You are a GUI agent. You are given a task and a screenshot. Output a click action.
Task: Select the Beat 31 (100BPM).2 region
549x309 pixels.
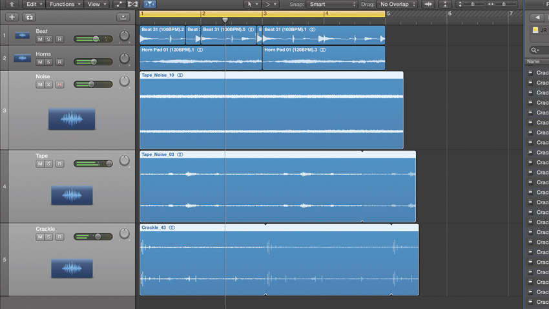click(163, 35)
